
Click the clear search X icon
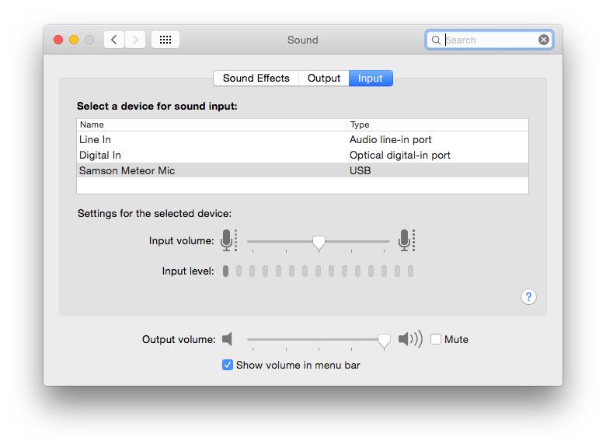click(x=544, y=40)
